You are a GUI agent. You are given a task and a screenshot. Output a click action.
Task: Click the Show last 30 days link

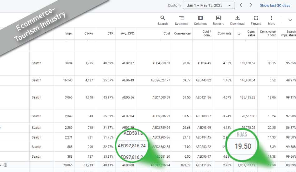[275, 5]
